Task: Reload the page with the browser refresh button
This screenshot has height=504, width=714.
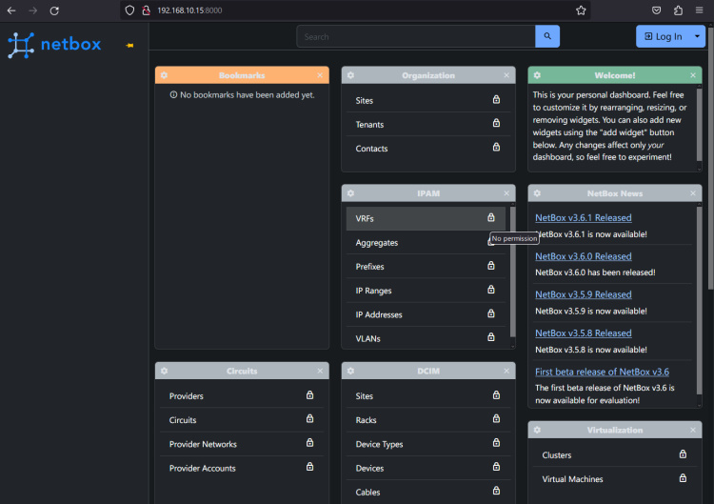Action: tap(54, 10)
